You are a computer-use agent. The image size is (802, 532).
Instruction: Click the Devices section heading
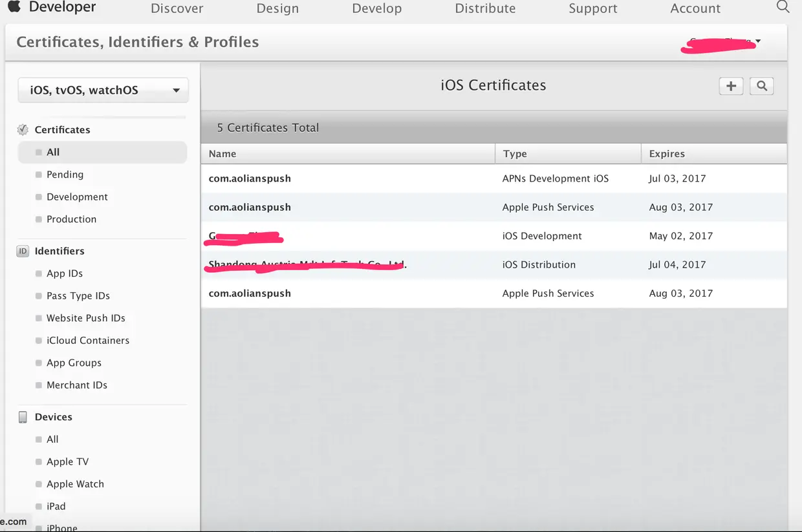(x=53, y=417)
